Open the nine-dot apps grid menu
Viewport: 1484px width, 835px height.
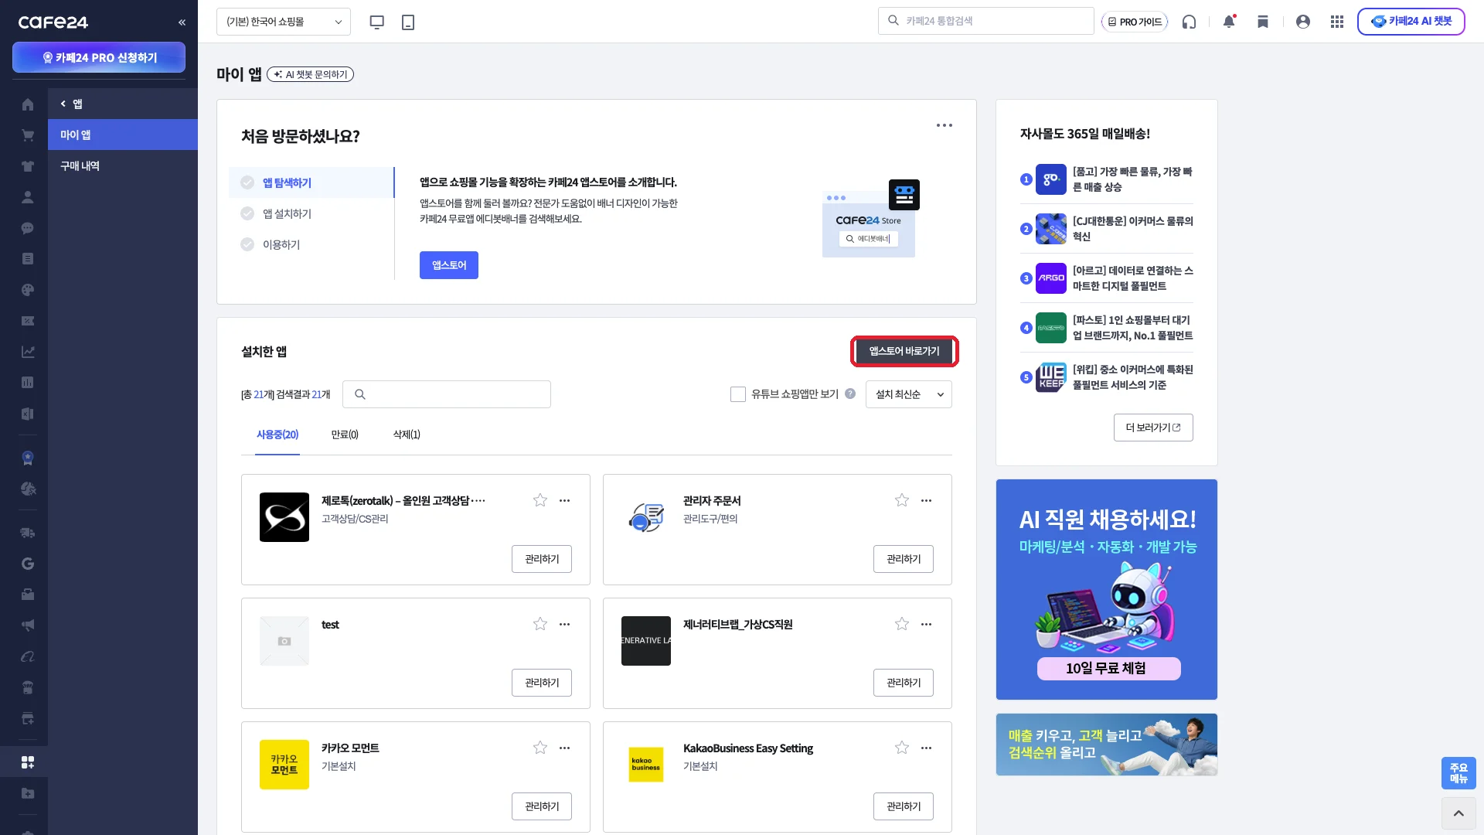(1337, 22)
